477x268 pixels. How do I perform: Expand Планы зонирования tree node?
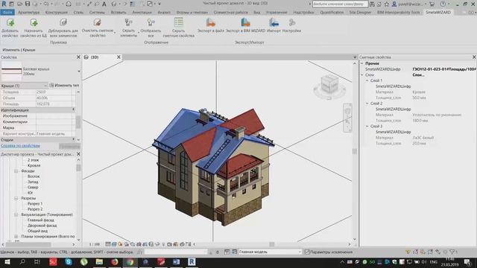click(x=16, y=237)
